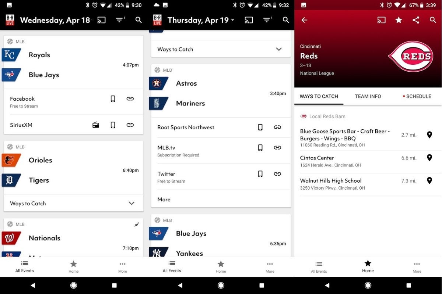This screenshot has width=442, height=294.
Task: Open the filter icon on the Thursday screen
Action: coord(267,20)
